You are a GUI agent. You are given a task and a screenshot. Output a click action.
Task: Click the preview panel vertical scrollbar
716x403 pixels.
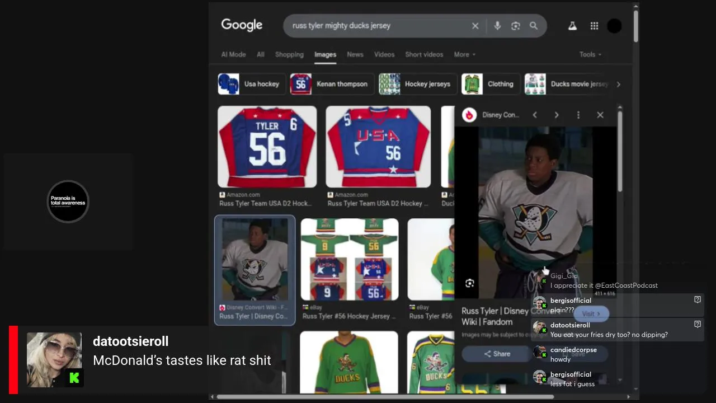coord(620,151)
